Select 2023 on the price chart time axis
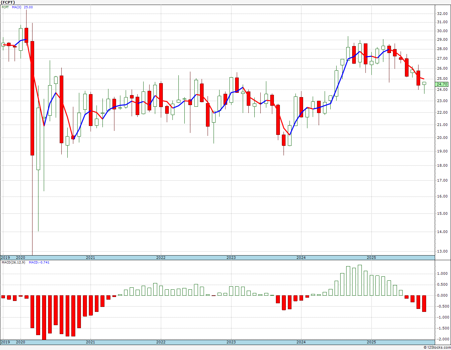Screen dimensions: 451x350 (x=231, y=258)
